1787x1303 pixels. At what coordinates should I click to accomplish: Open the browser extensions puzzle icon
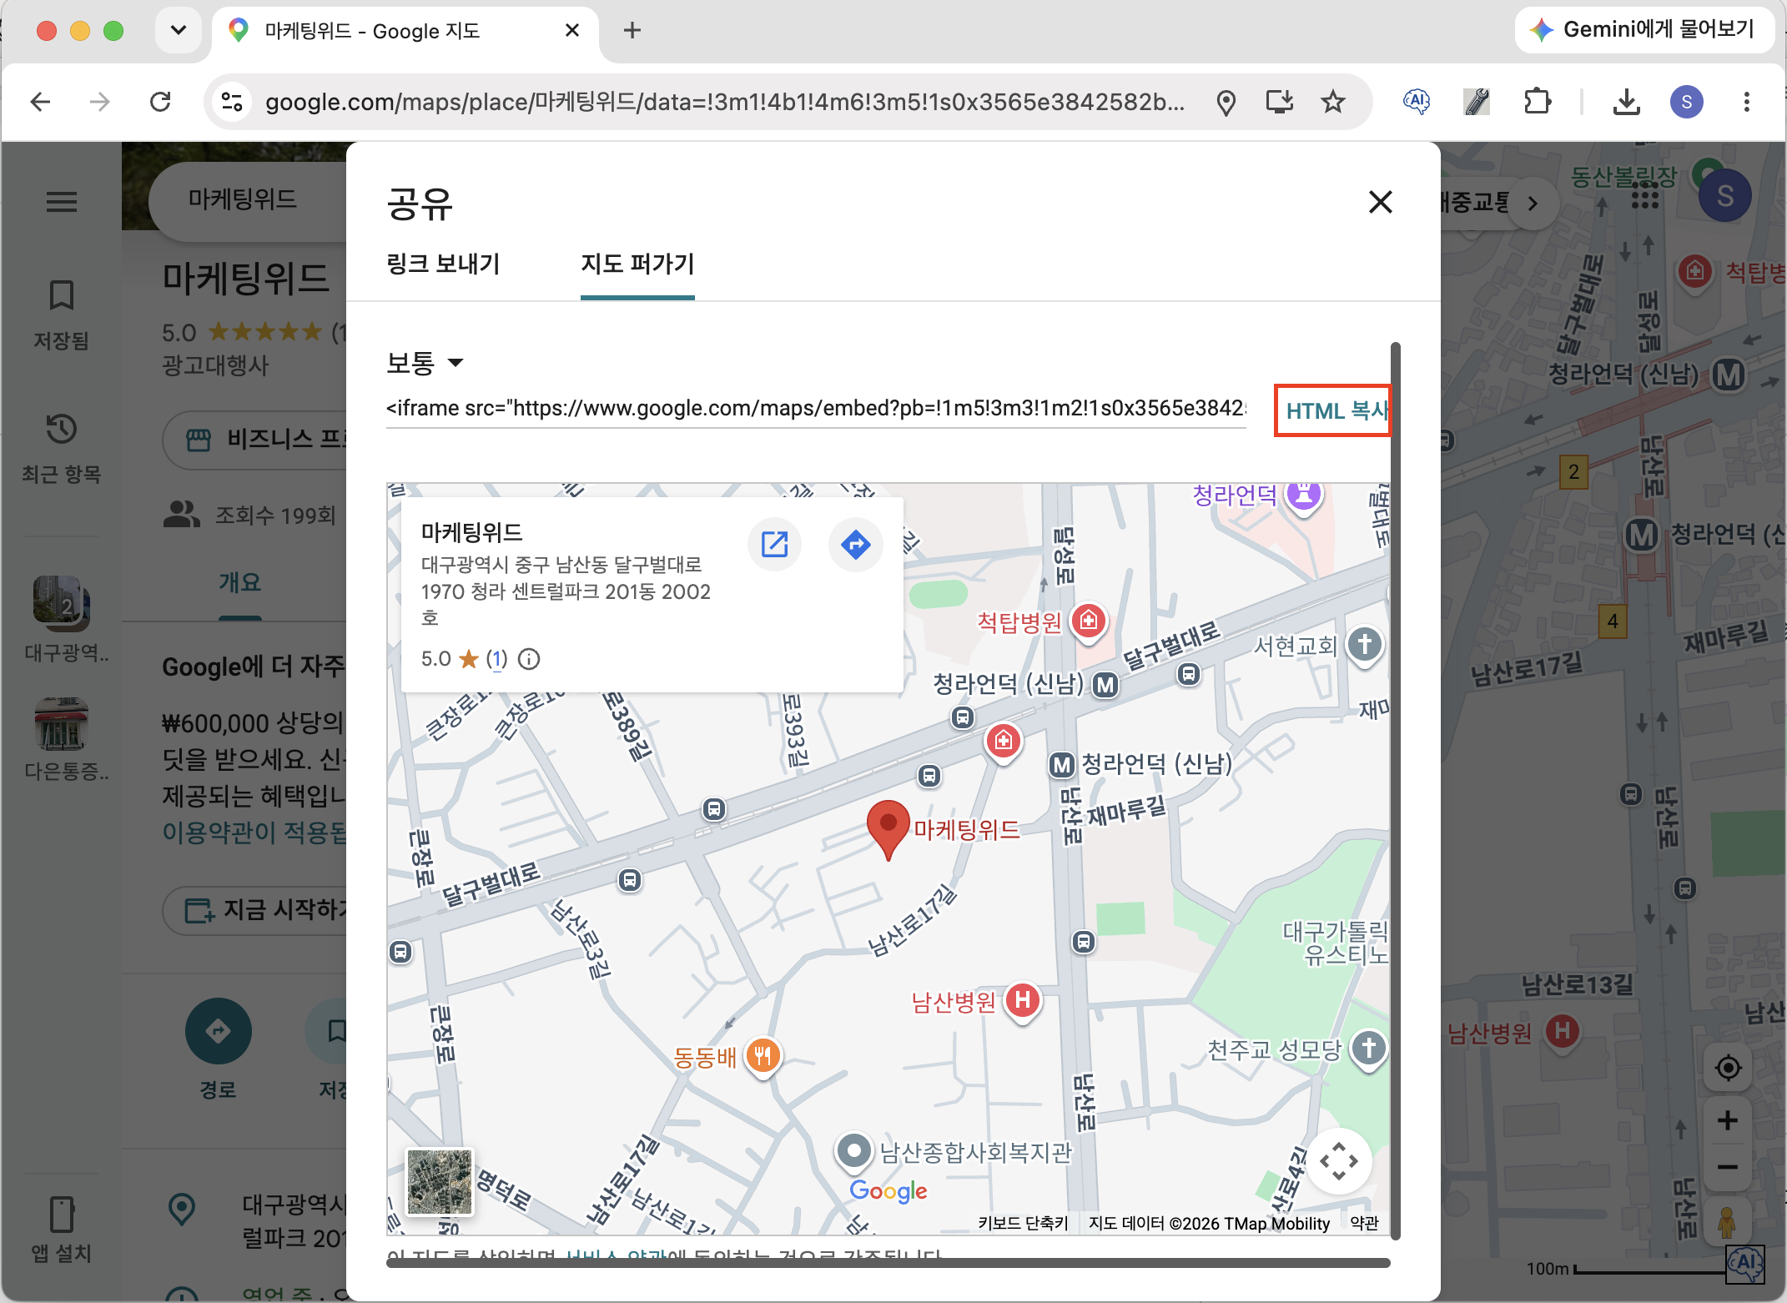[1537, 102]
